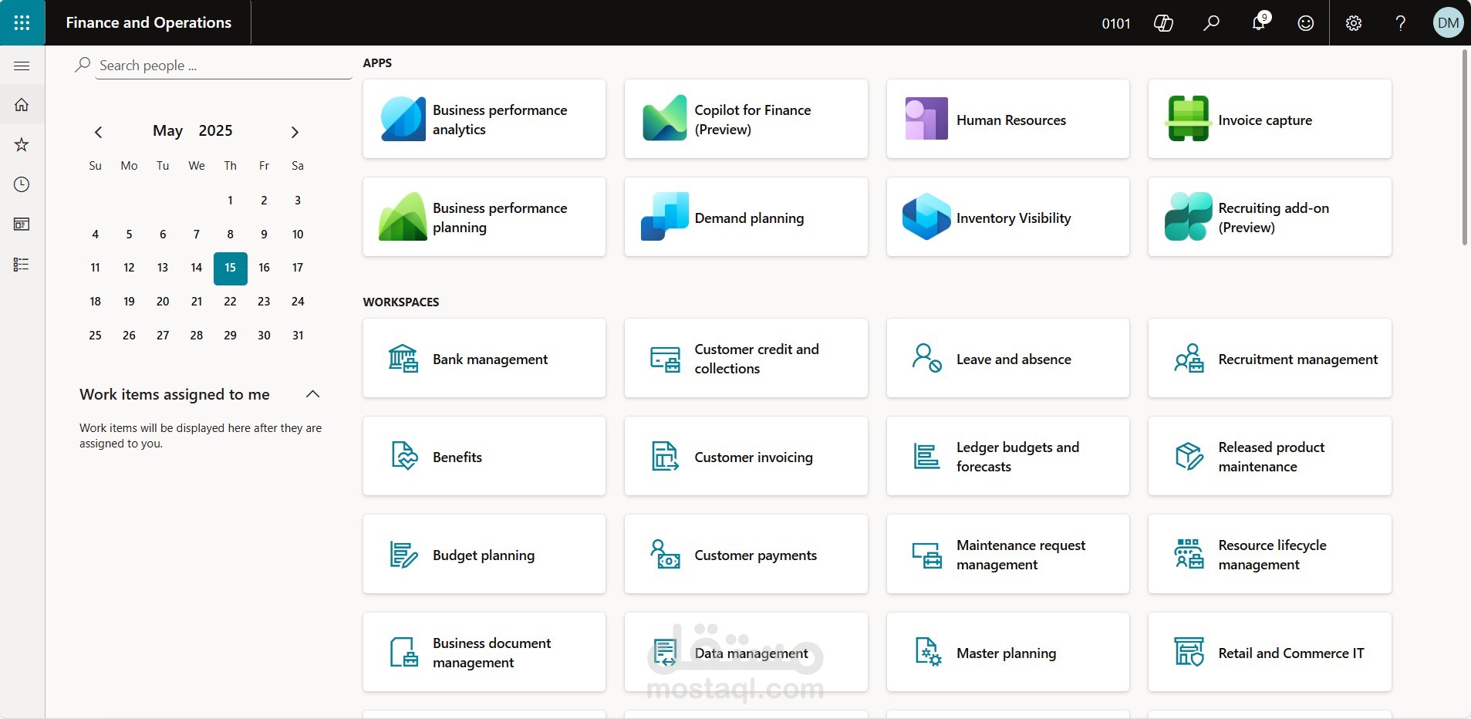Select May 4 in the calendar
The image size is (1471, 719).
point(96,235)
